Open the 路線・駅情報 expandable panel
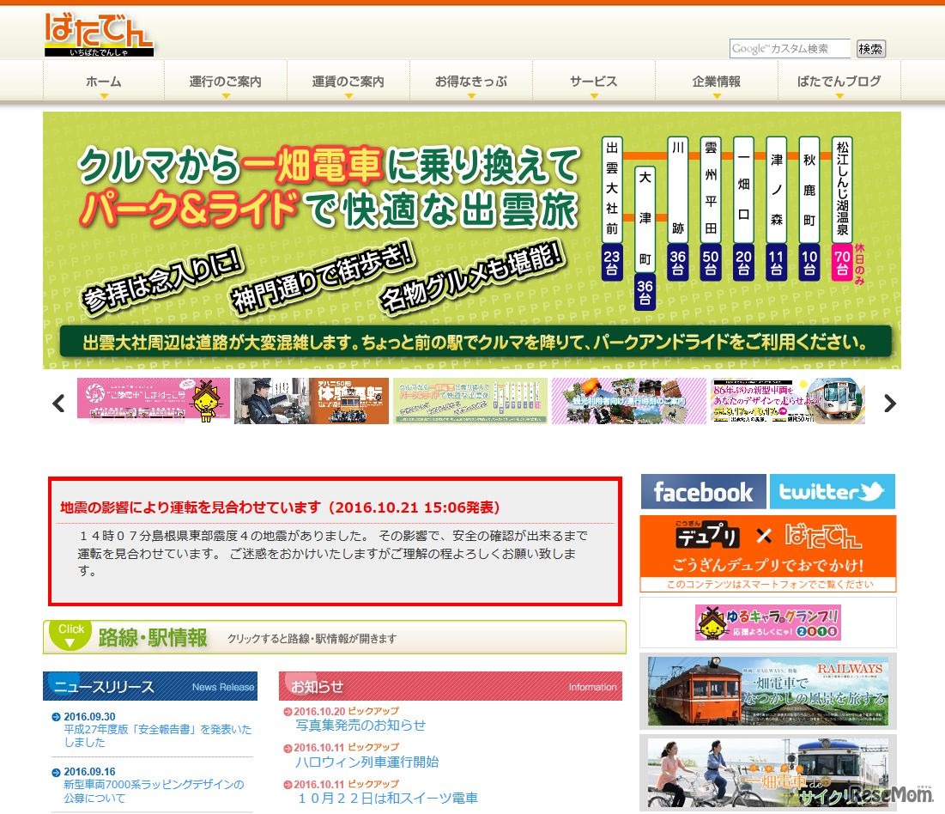 pyautogui.click(x=335, y=635)
